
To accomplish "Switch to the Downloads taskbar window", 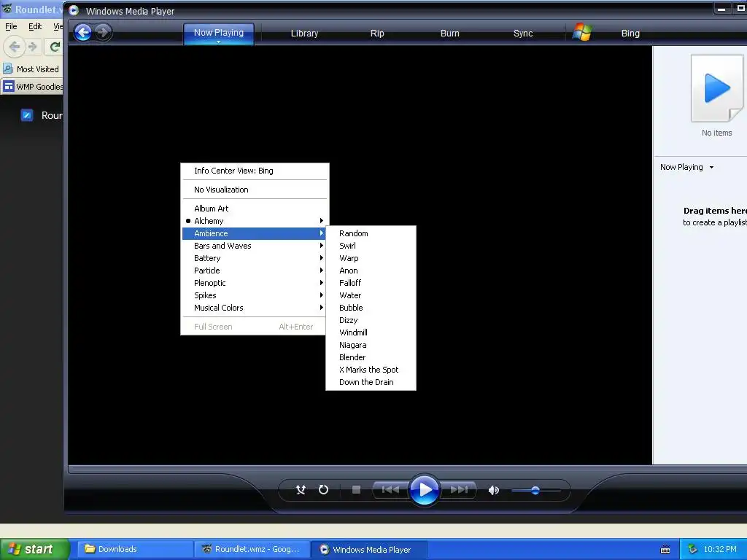I will pos(135,549).
